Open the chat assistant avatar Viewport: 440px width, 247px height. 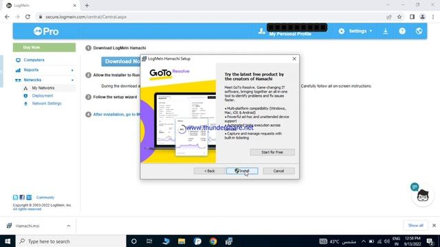[x=422, y=195]
